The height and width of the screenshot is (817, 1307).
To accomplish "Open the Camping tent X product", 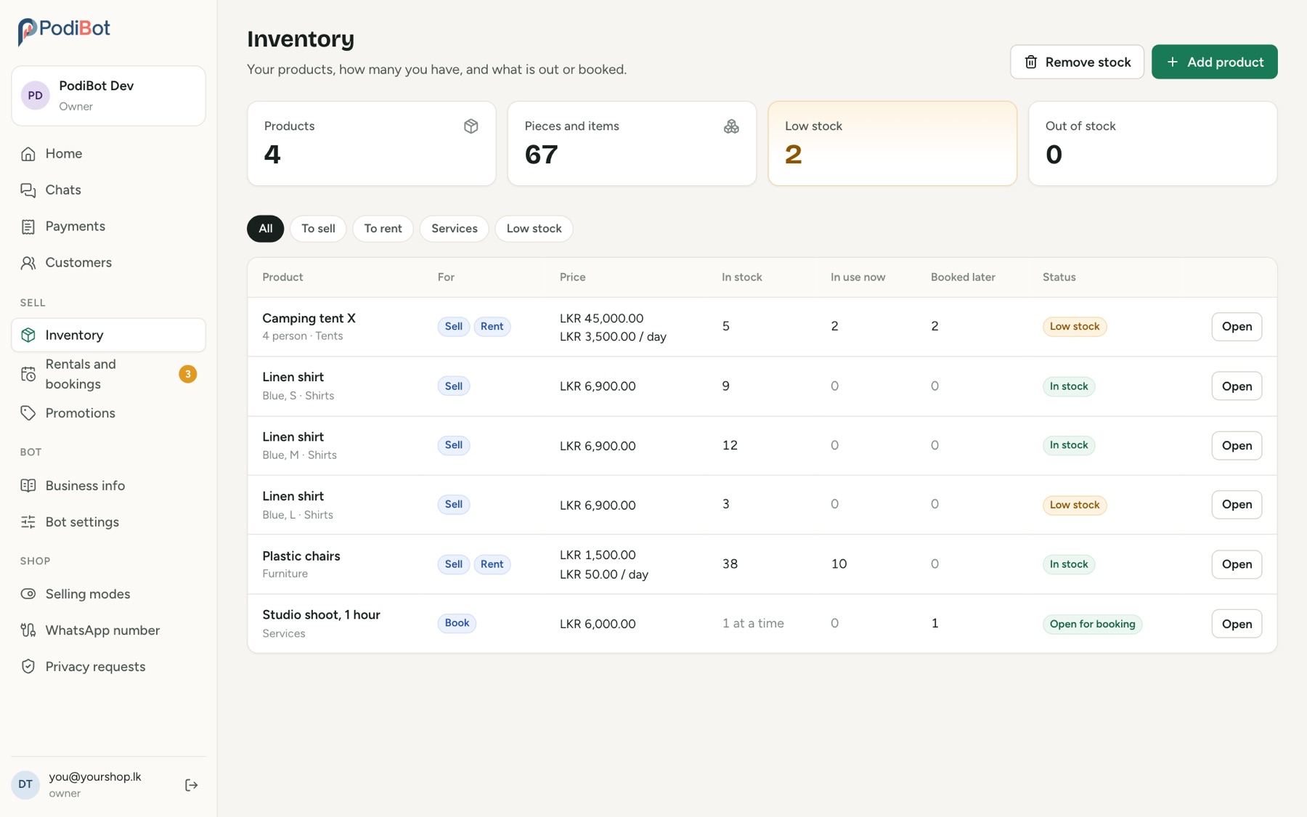I will pos(1237,327).
